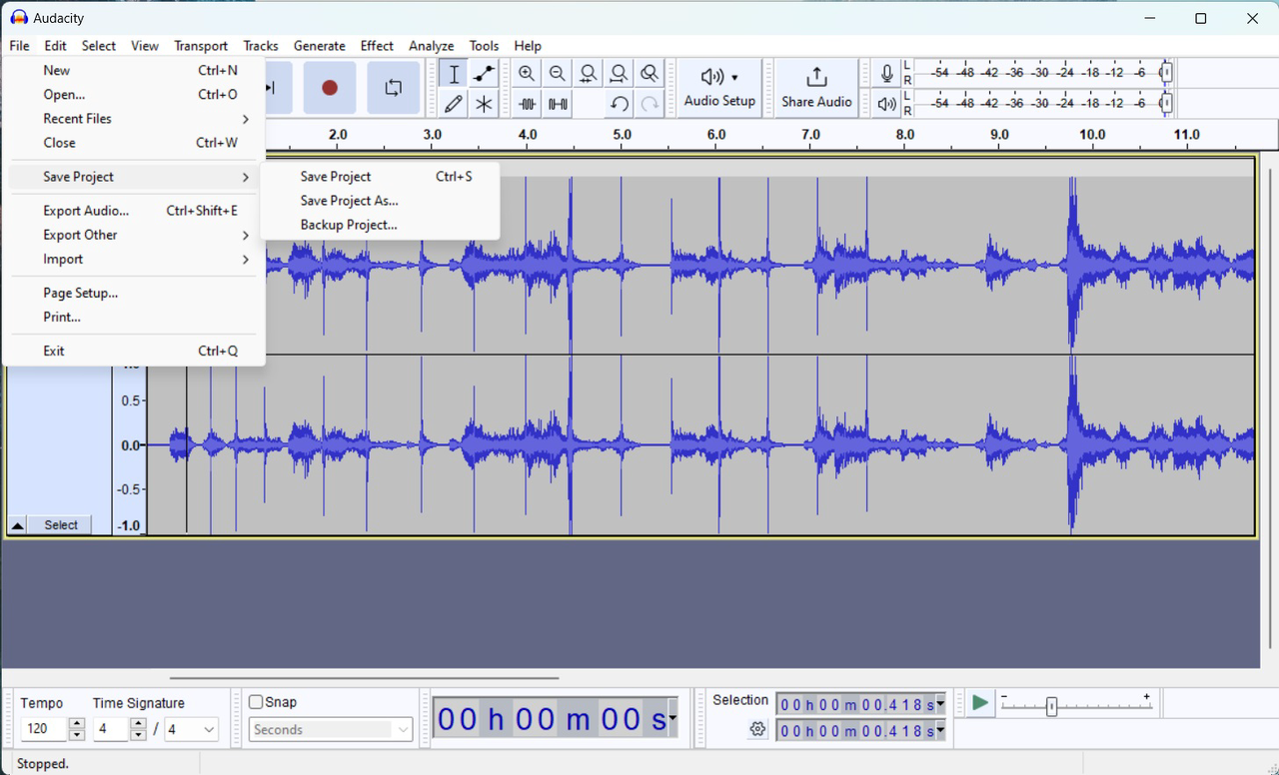Click the Undo icon in the toolbar

(620, 103)
